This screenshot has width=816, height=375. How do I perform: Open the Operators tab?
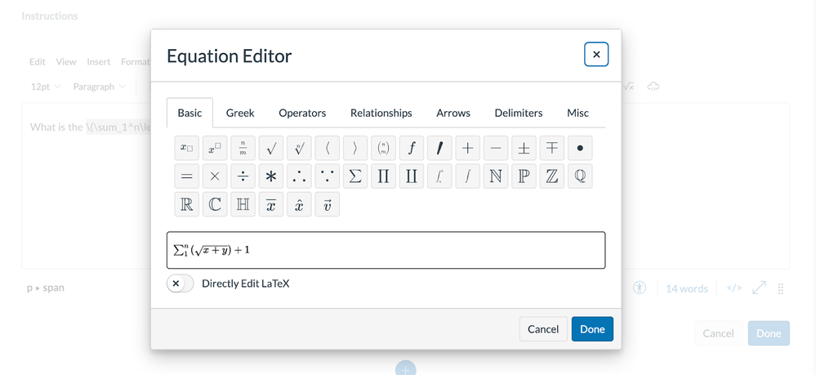click(302, 113)
